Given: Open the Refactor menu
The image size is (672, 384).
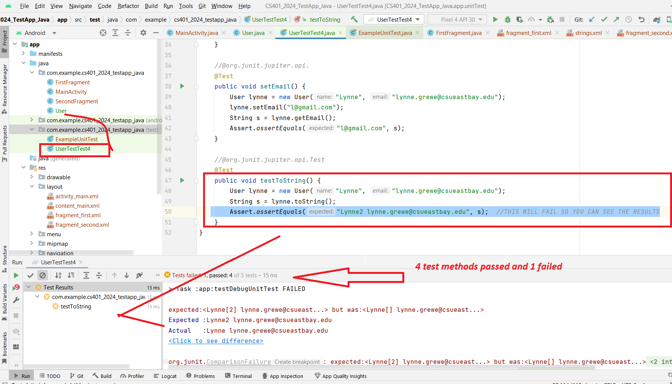Looking at the screenshot, I should pyautogui.click(x=128, y=6).
